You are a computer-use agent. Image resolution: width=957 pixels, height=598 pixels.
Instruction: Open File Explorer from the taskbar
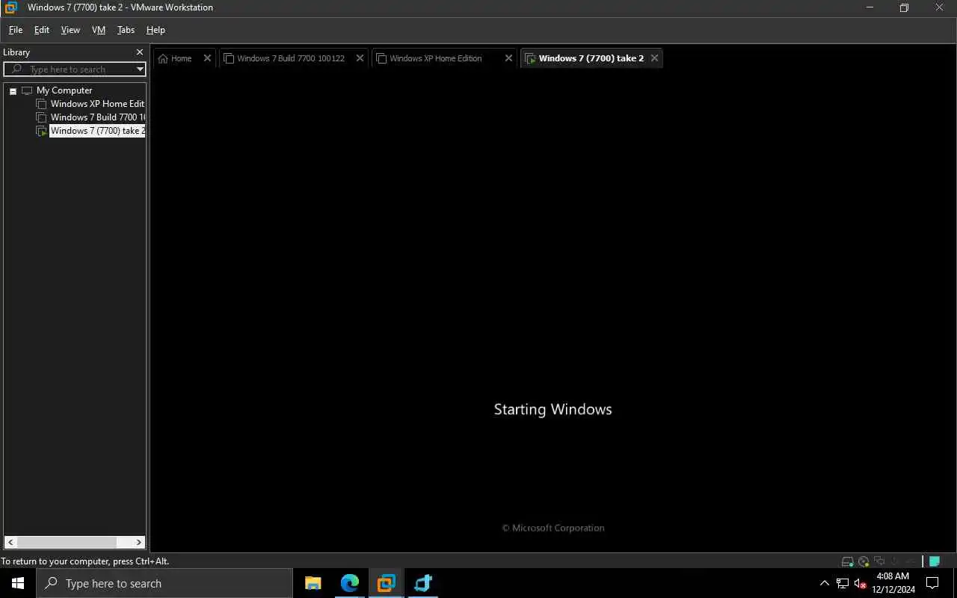pyautogui.click(x=313, y=583)
